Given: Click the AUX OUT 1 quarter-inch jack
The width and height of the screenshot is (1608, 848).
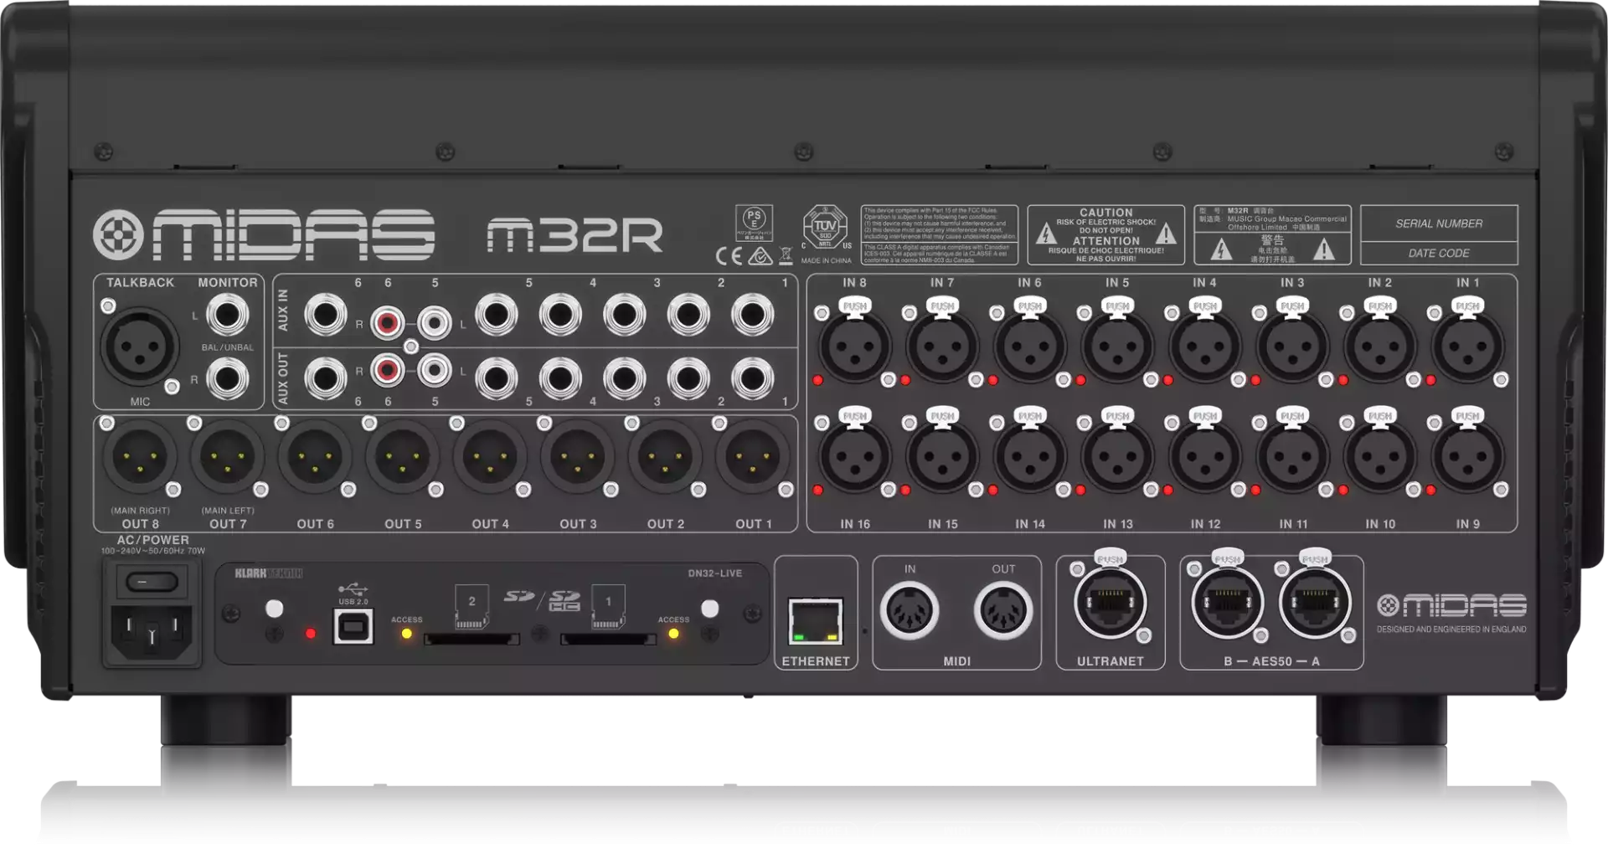Looking at the screenshot, I should (752, 378).
